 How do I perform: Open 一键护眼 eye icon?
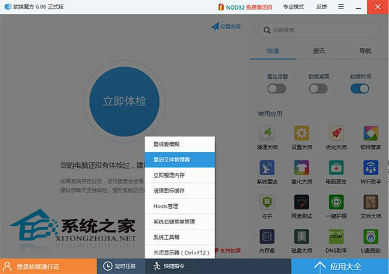point(336,202)
